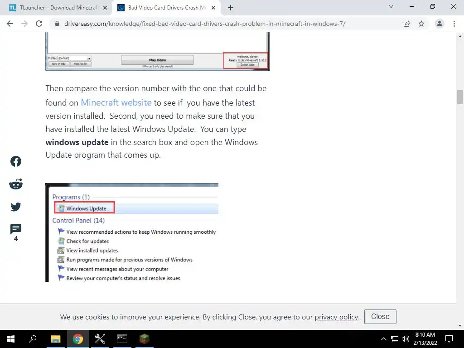Screen dimensions: 464x348
Task: Click the browser back arrow
Action: (x=10, y=24)
